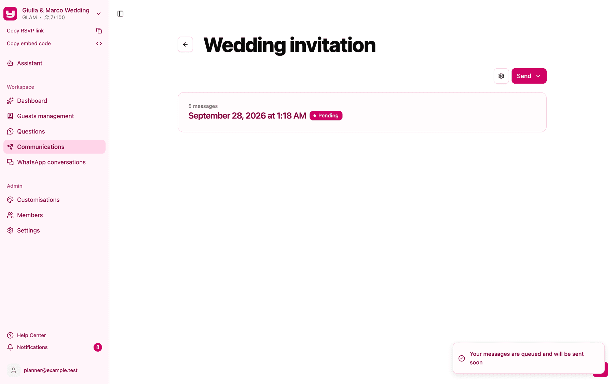View Members list
The image size is (615, 384).
pyautogui.click(x=55, y=215)
